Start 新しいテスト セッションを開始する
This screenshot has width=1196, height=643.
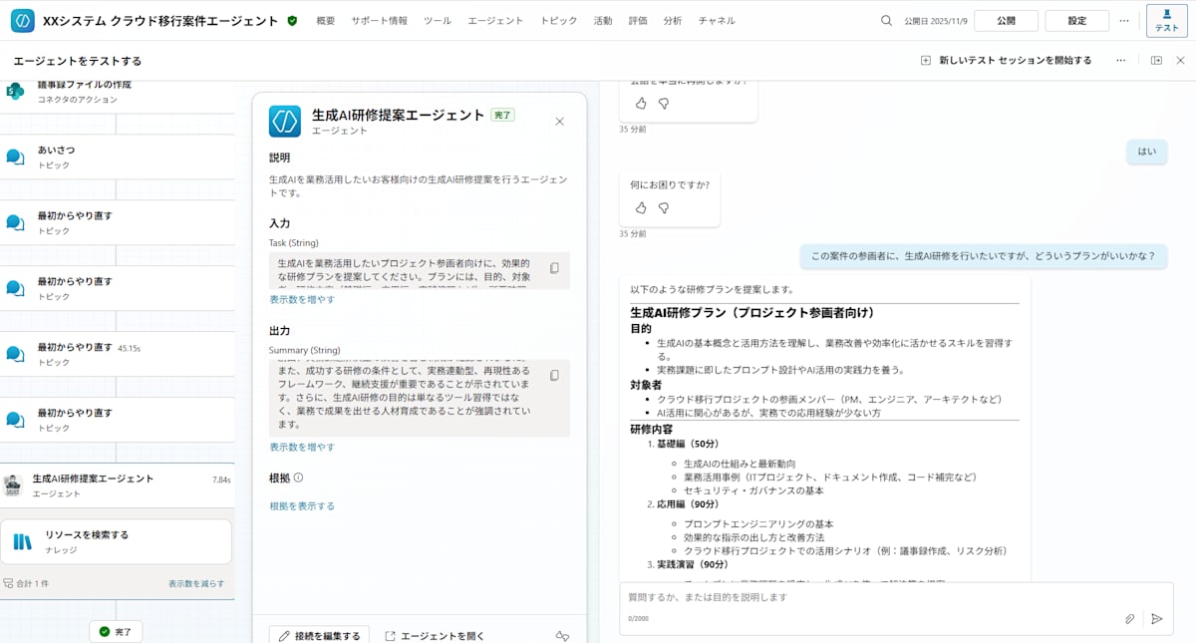click(x=1007, y=60)
